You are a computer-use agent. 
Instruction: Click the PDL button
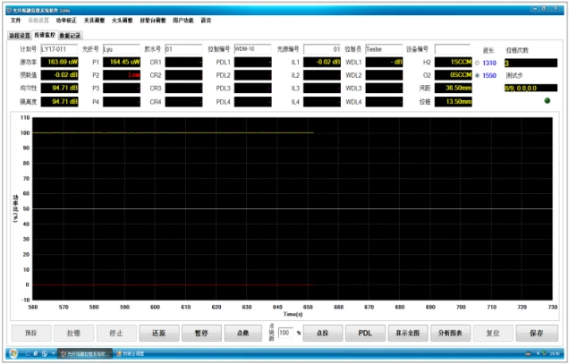click(365, 332)
